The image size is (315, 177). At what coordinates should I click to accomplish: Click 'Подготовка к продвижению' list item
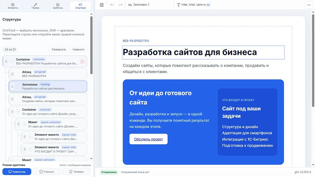[247, 145]
